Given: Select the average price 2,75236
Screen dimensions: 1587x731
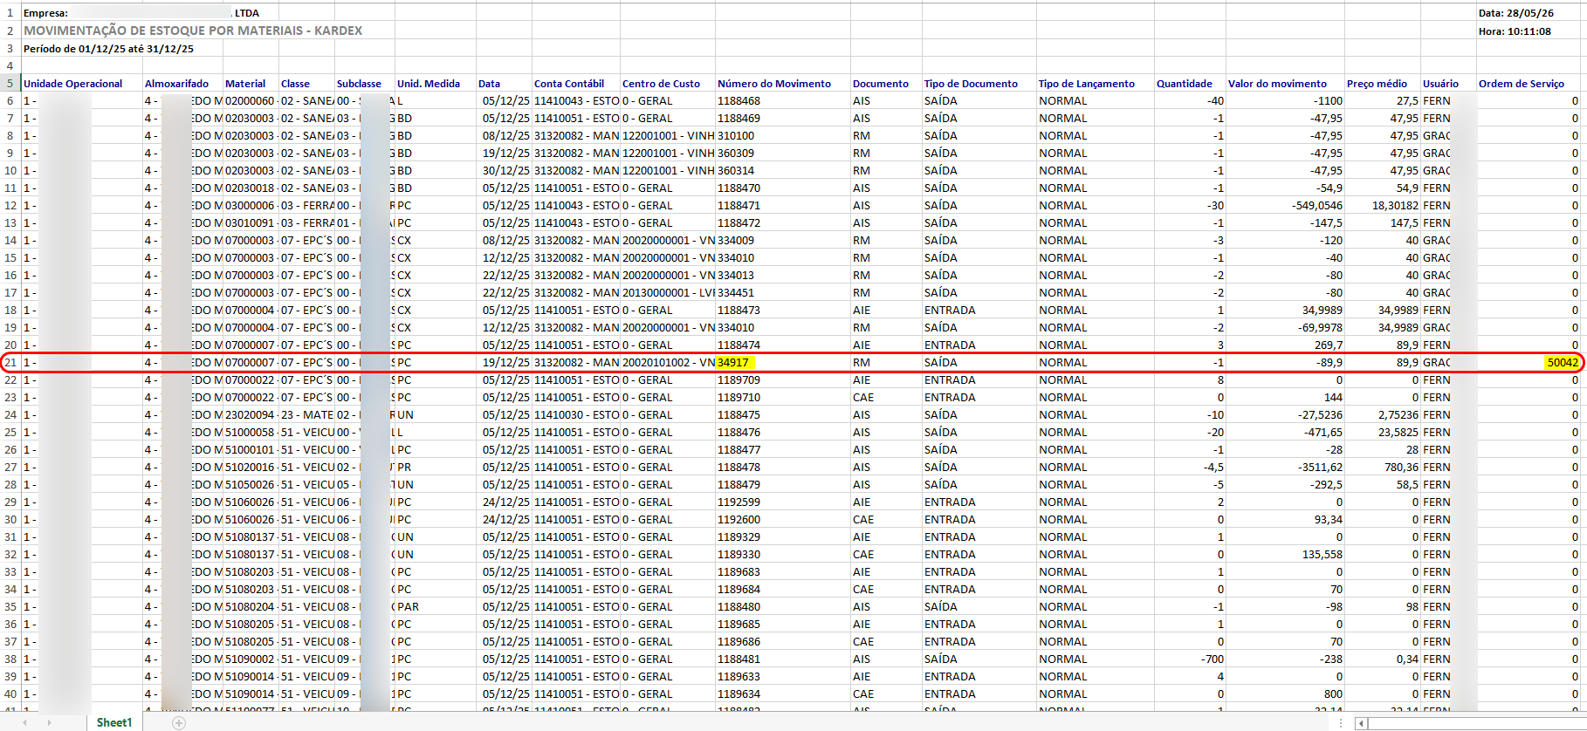Looking at the screenshot, I should 1398,415.
